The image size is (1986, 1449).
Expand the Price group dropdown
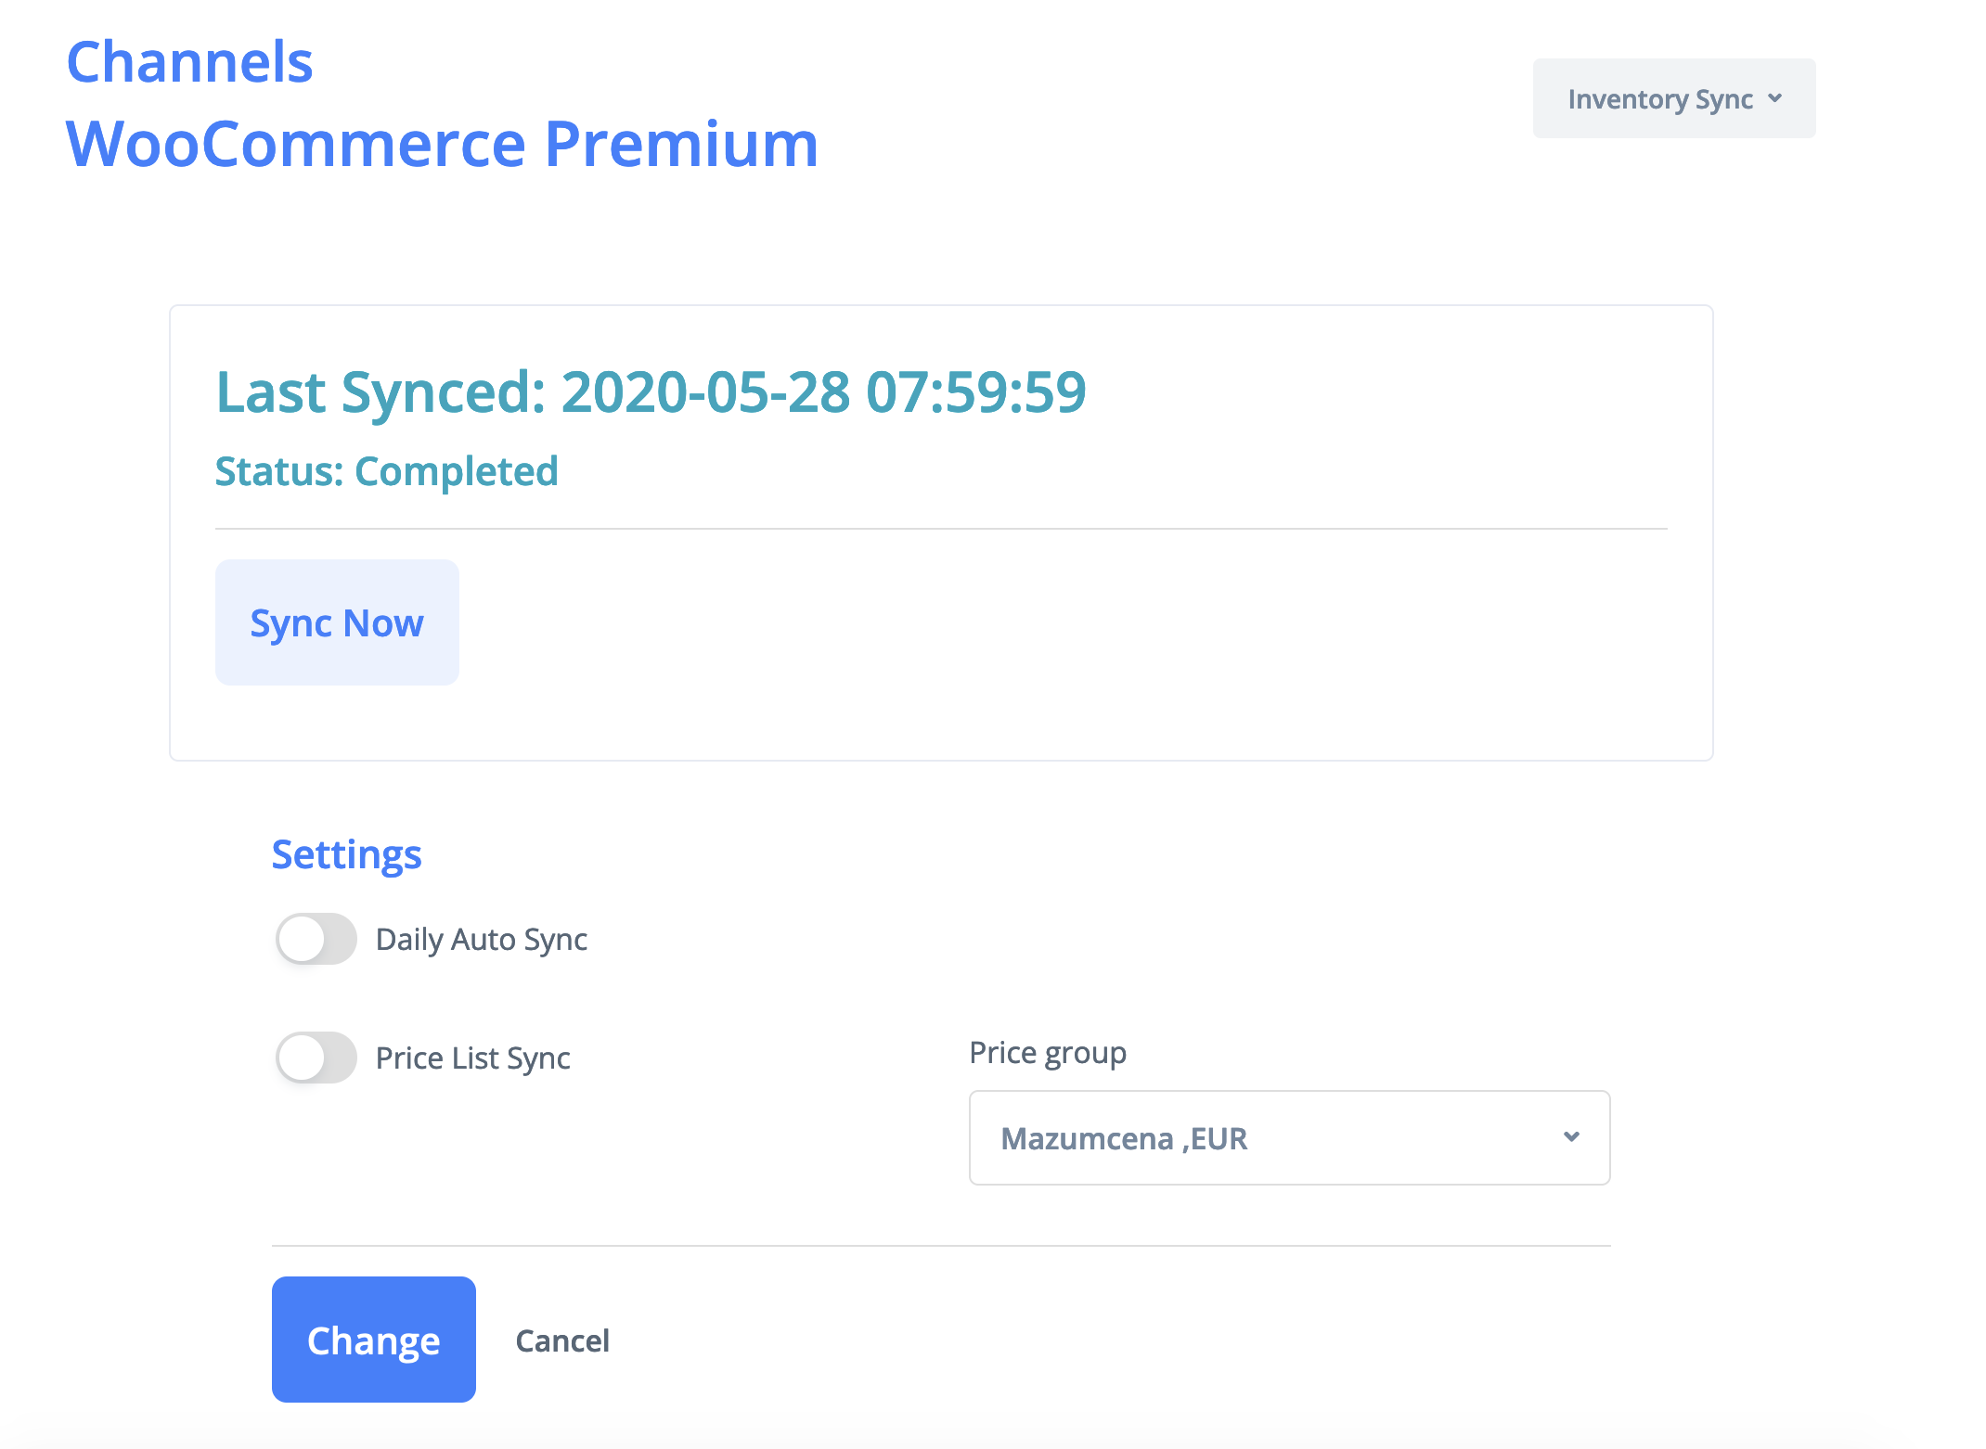tap(1288, 1137)
